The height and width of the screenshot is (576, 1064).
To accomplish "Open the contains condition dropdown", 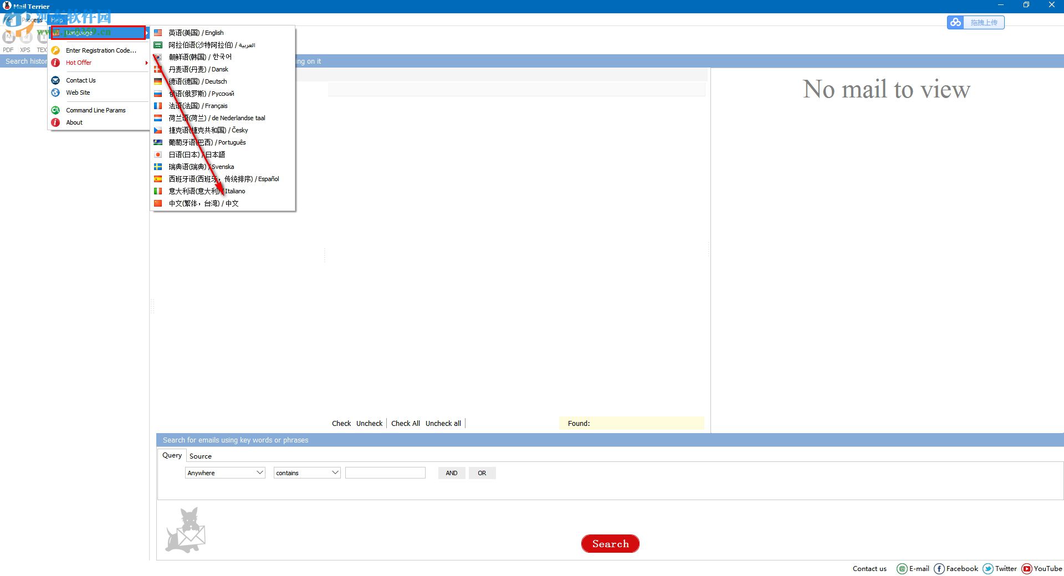I will click(x=307, y=473).
